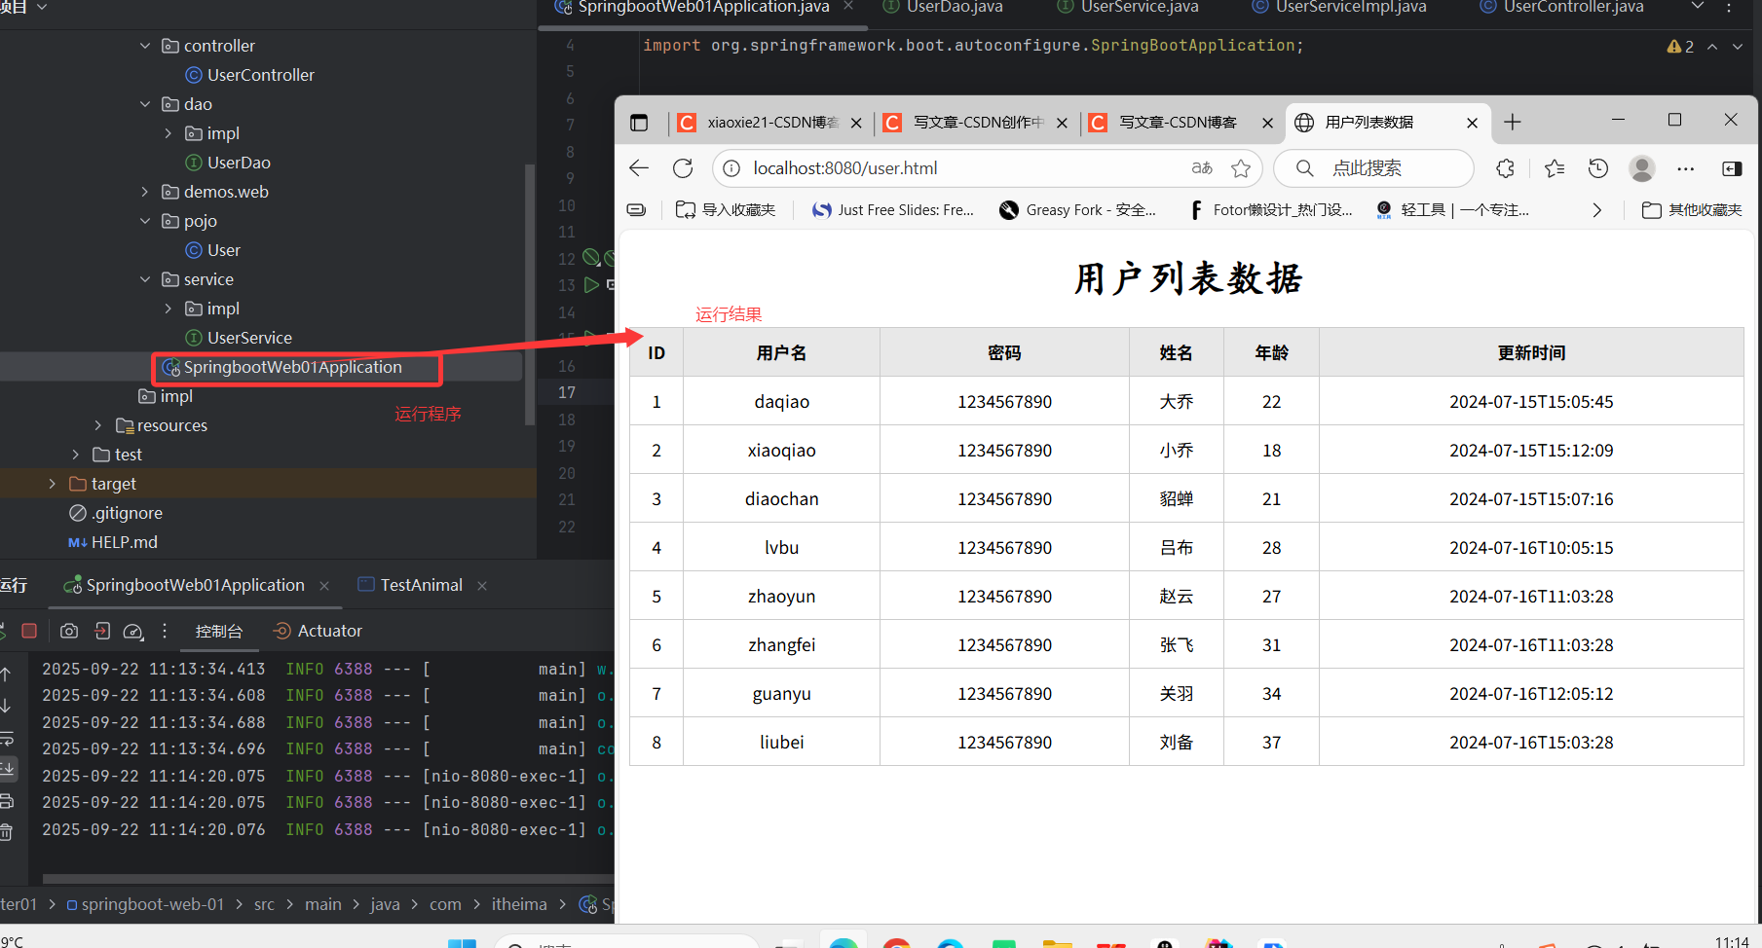This screenshot has height=948, width=1762.
Task: Open a new browser tab
Action: [1512, 122]
